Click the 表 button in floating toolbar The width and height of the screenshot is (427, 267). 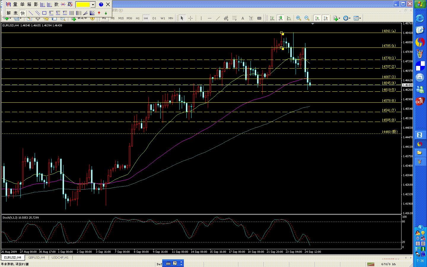click(x=15, y=13)
